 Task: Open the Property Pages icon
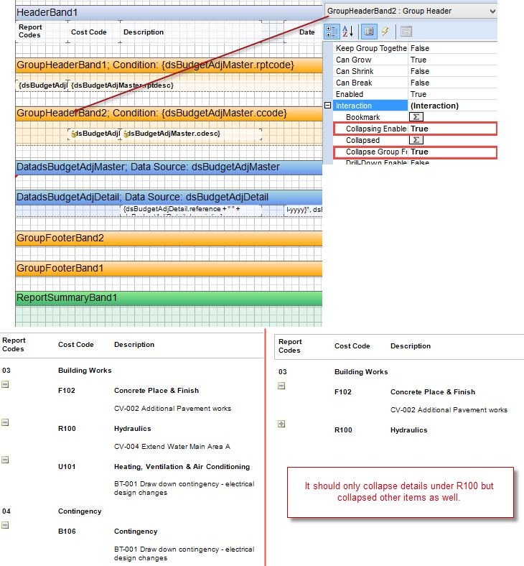[406, 32]
